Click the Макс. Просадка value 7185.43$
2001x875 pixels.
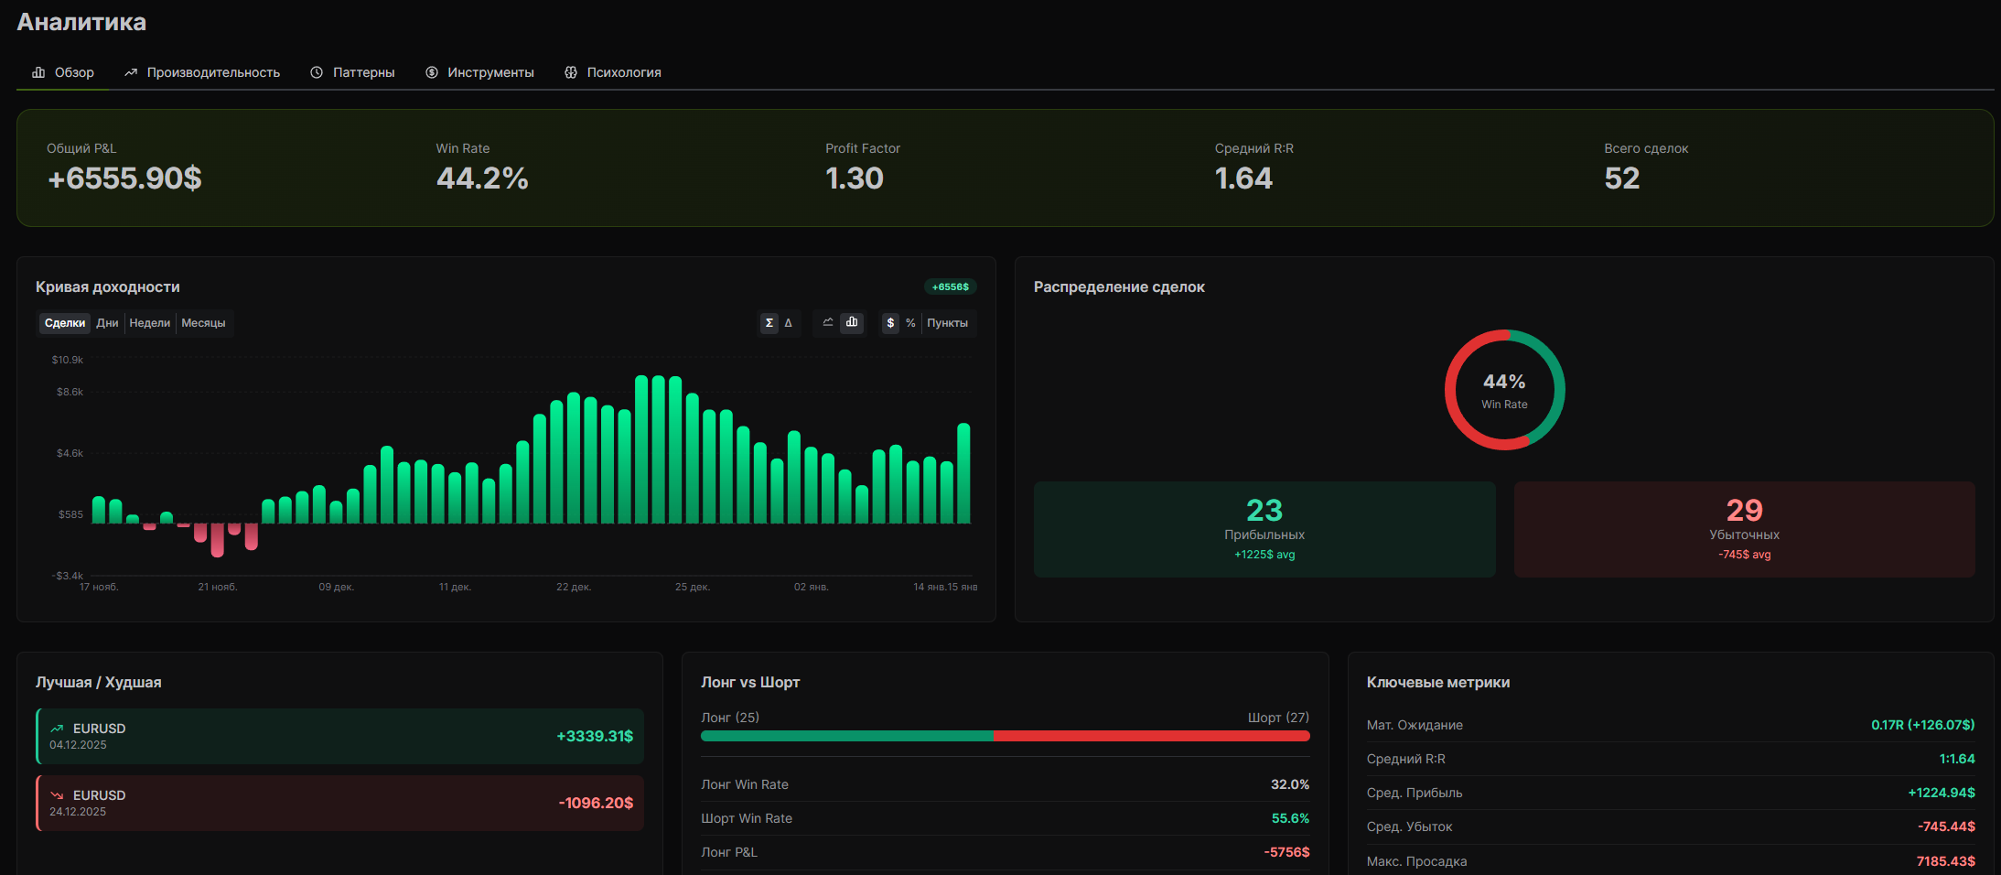pos(1945,861)
